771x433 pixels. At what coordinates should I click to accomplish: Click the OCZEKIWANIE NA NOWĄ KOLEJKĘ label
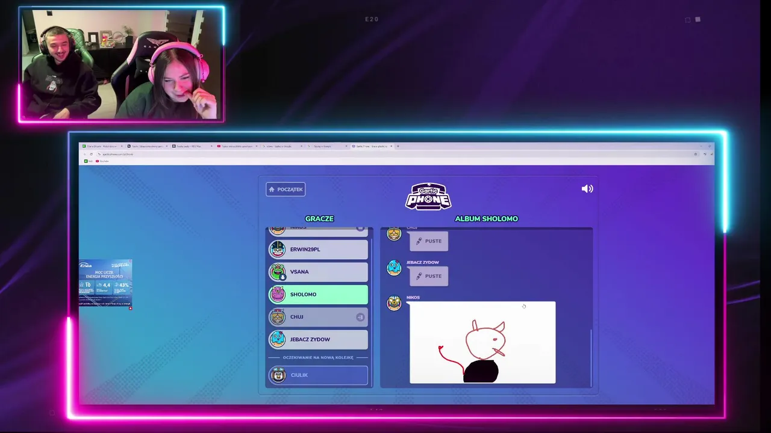[318, 357]
